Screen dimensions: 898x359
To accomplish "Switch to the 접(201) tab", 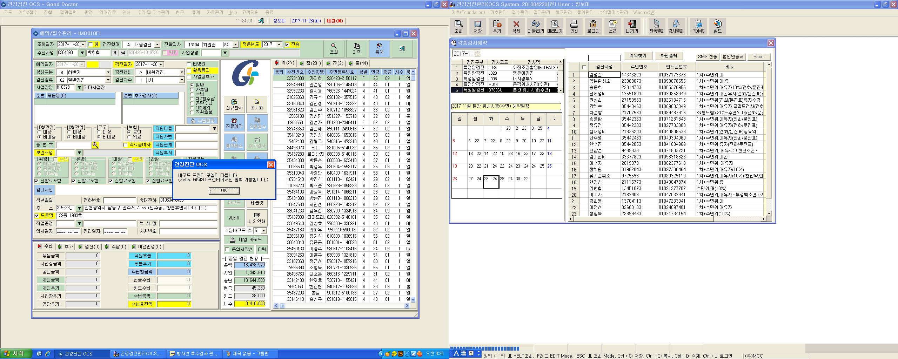I will coord(310,63).
